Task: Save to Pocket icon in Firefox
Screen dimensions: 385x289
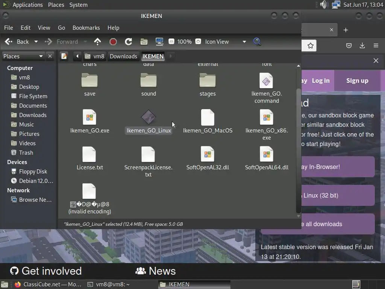Action: point(349,46)
